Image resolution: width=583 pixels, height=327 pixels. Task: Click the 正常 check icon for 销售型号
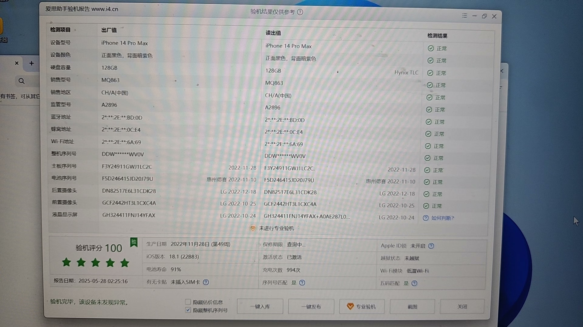430,85
